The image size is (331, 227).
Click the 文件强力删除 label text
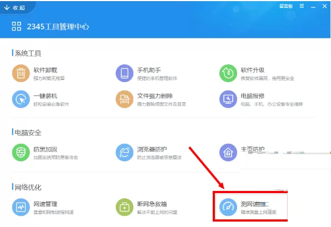click(155, 96)
